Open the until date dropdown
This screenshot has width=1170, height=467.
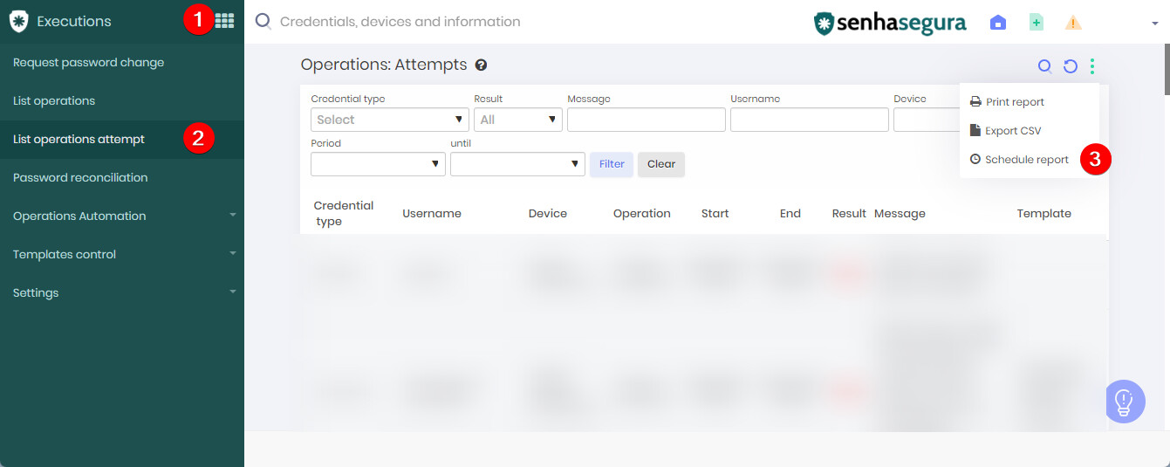[x=517, y=164]
